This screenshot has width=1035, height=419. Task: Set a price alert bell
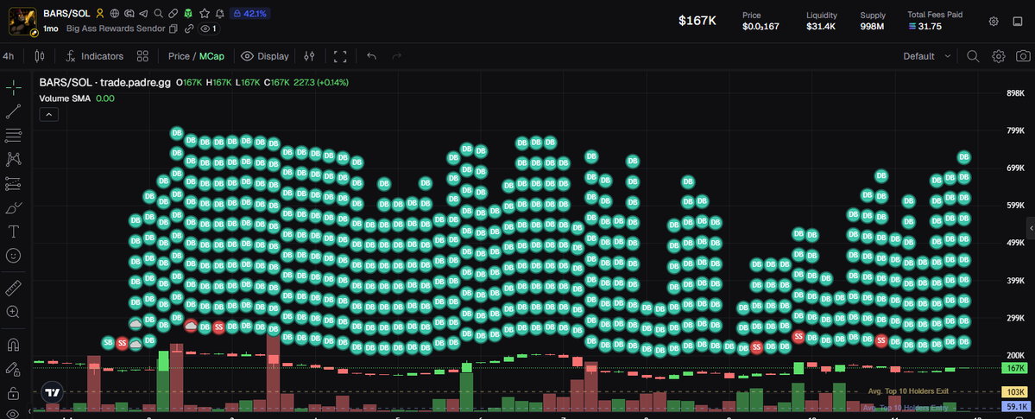point(220,13)
